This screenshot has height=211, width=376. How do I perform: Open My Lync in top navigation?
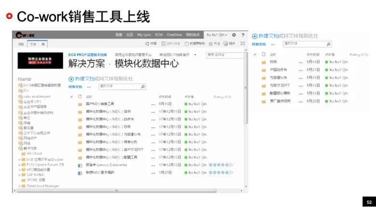tap(144, 35)
